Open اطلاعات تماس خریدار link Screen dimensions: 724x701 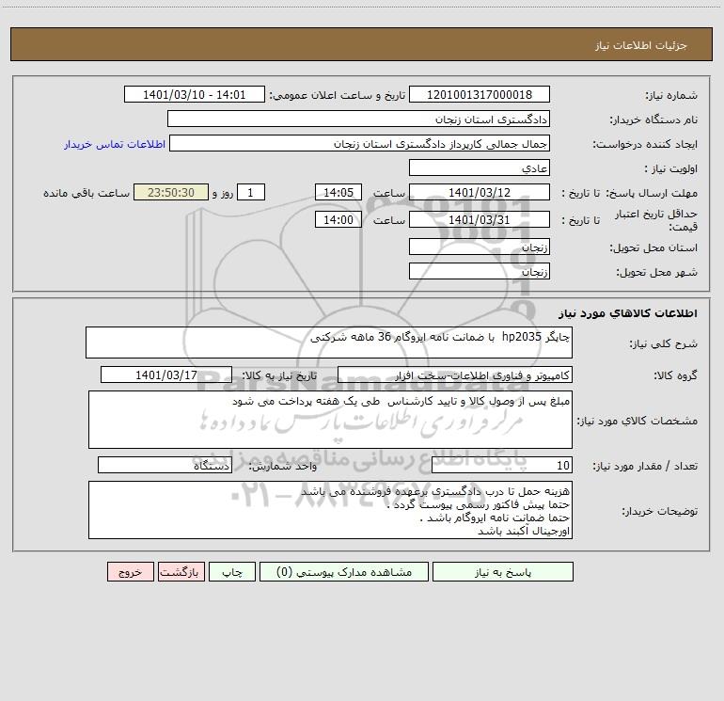click(x=115, y=144)
